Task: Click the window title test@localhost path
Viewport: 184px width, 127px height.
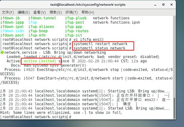Action: point(88,5)
